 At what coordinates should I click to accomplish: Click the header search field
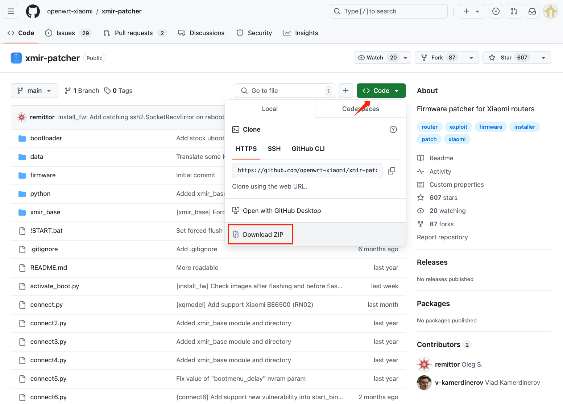[389, 11]
